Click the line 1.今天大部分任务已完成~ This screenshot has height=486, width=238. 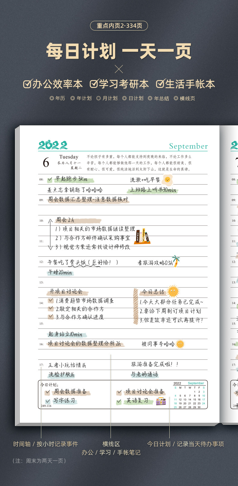click(171, 302)
